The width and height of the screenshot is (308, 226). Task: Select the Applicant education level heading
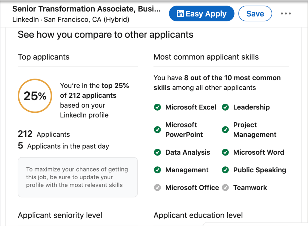[x=198, y=215]
